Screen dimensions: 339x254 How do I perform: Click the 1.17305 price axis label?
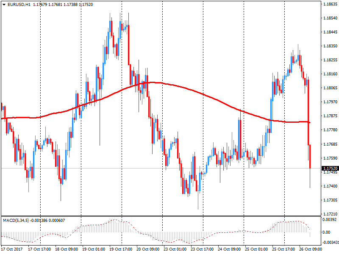(x=330, y=200)
